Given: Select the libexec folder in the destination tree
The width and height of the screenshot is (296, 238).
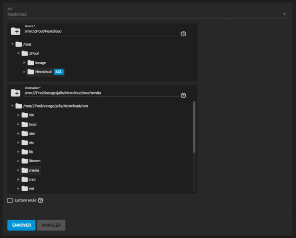Looking at the screenshot, I should 35,161.
